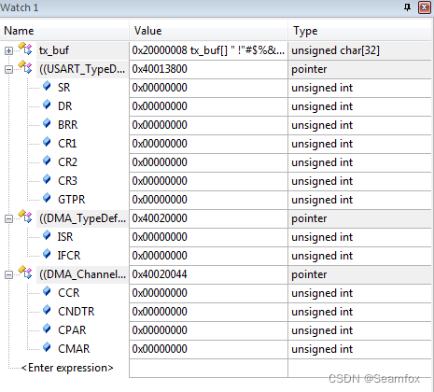
Task: Select the ((DMA_Channel... expression name
Action: pos(82,274)
